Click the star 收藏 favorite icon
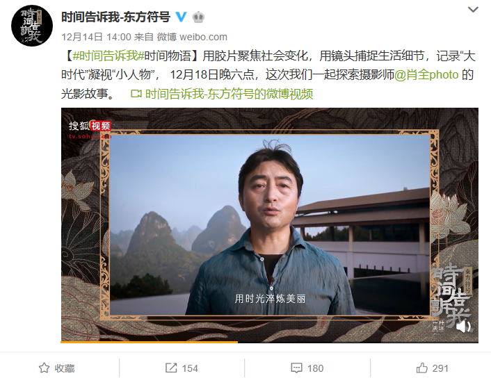This screenshot has width=491, height=378. click(x=44, y=368)
